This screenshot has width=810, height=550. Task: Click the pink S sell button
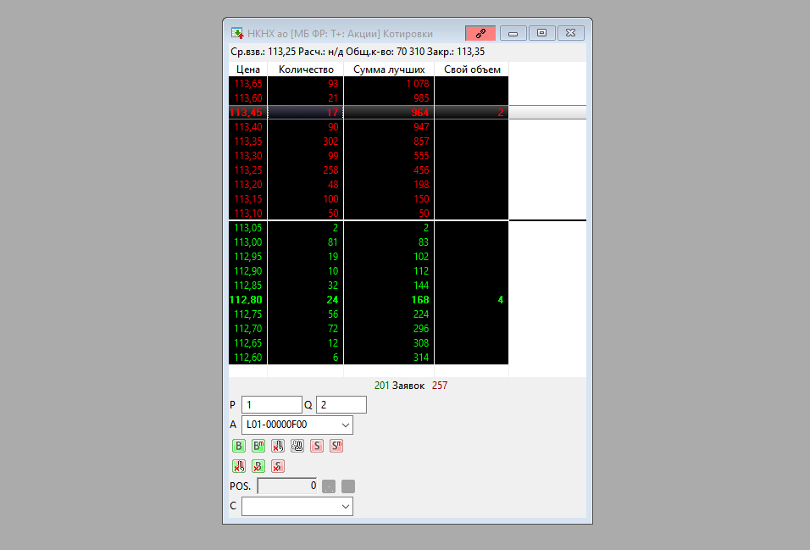316,446
